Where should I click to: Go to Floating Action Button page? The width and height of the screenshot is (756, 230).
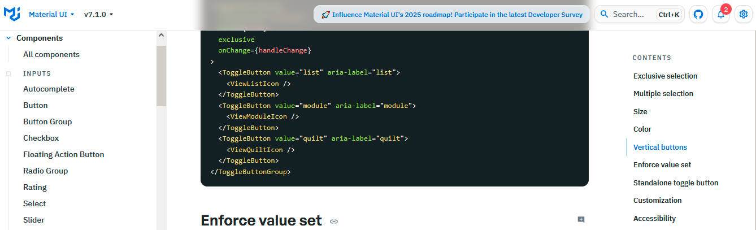pos(64,154)
